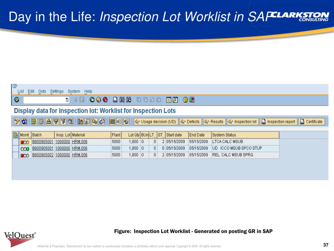Click the Spreadsheet export icon
334x251 pixels.
pos(87,122)
